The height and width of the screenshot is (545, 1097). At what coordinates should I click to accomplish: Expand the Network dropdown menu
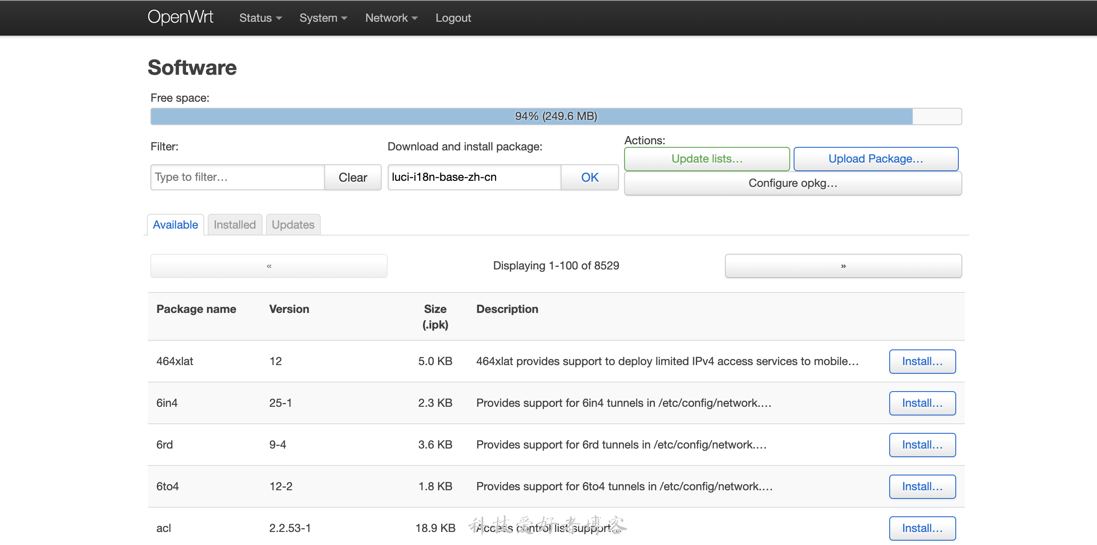point(391,18)
